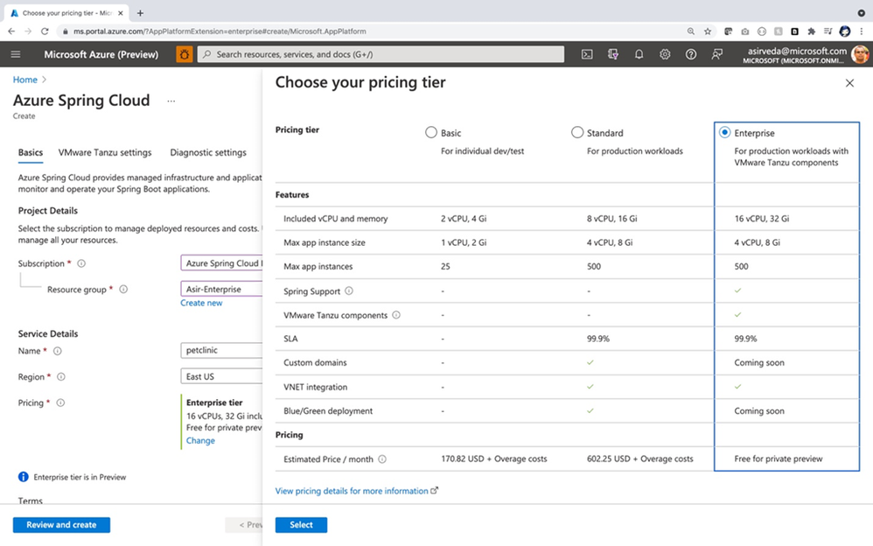The height and width of the screenshot is (546, 873).
Task: Open the Subscription dropdown
Action: coord(221,263)
